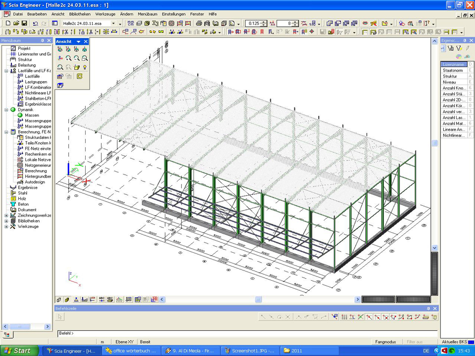Open the Einstellungen menu
Screen dimensions: 475x356
tap(174, 14)
